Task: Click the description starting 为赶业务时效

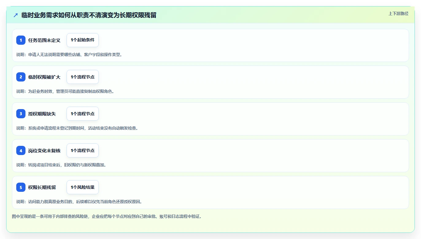Action: (65, 91)
